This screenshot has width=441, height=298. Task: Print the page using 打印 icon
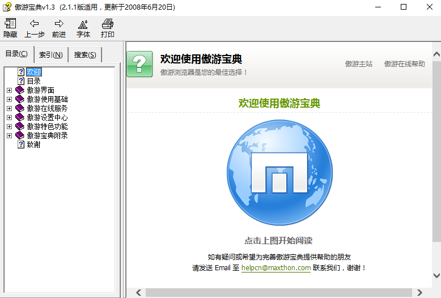108,24
